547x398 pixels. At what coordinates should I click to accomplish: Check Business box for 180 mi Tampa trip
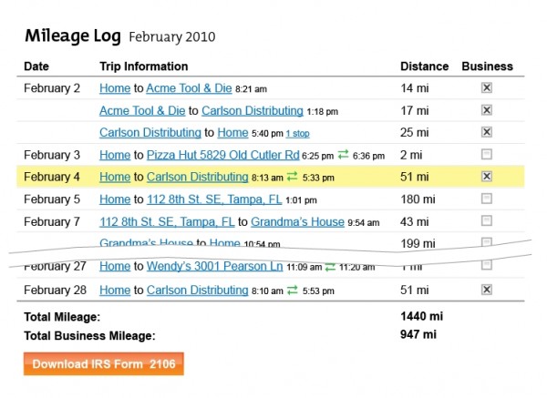click(487, 199)
